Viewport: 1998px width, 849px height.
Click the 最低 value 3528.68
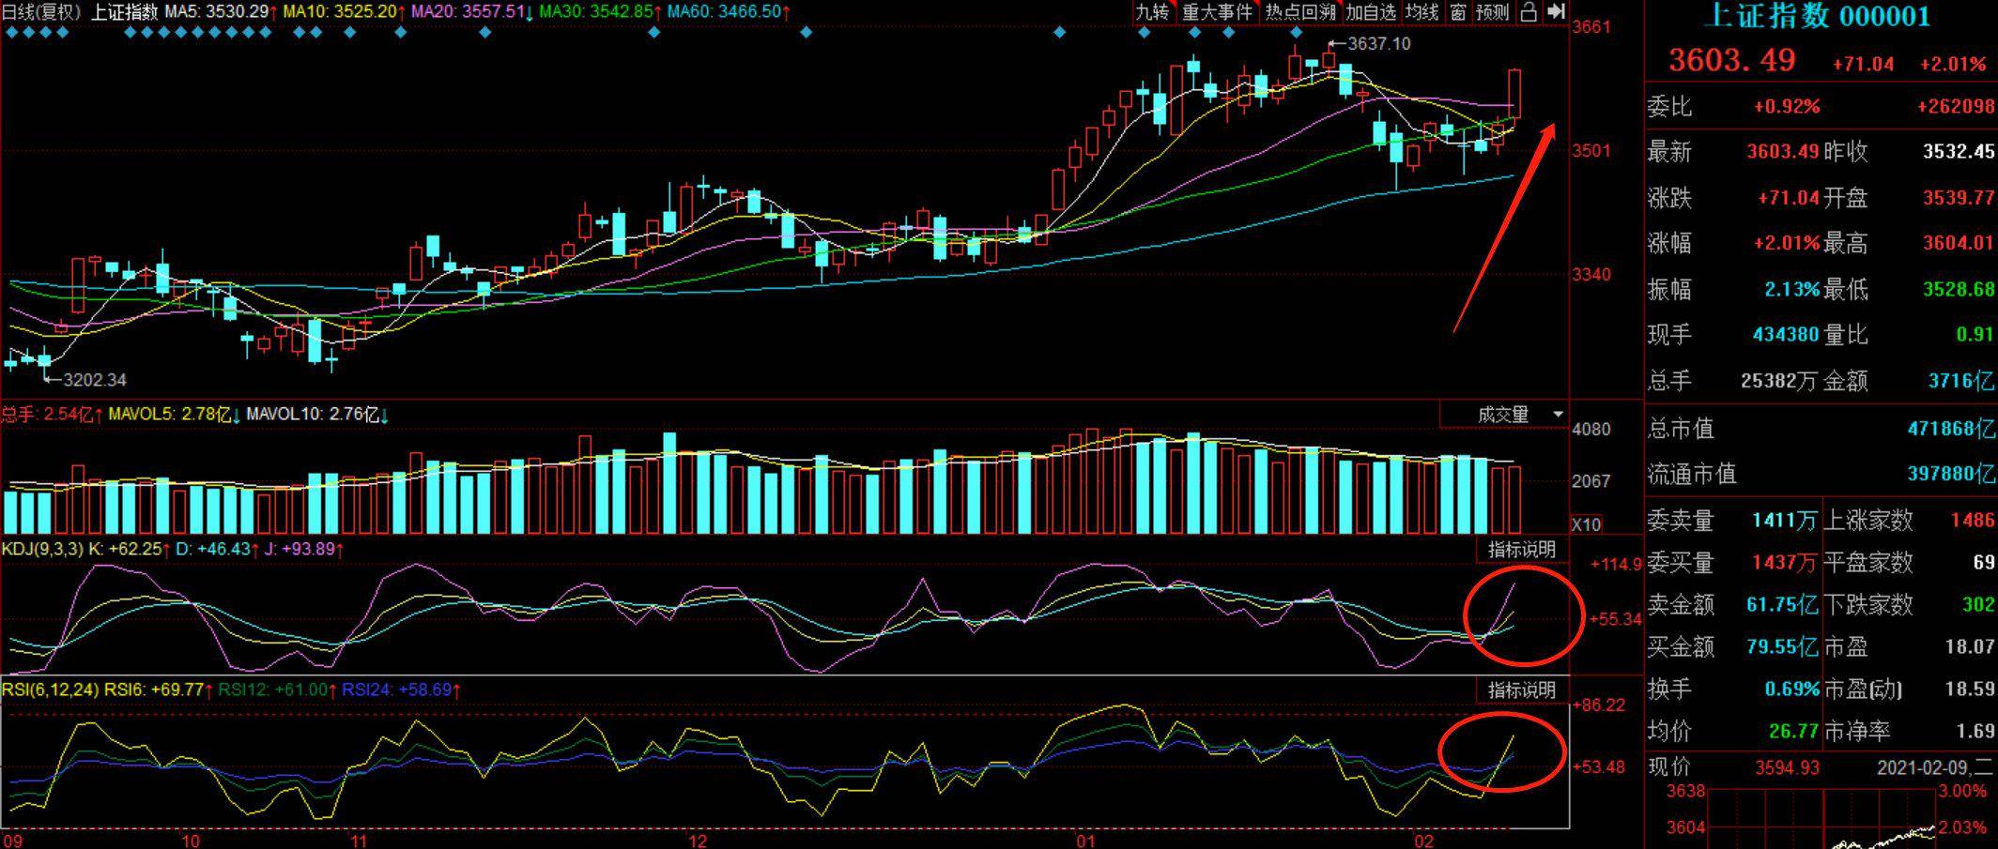point(1958,289)
